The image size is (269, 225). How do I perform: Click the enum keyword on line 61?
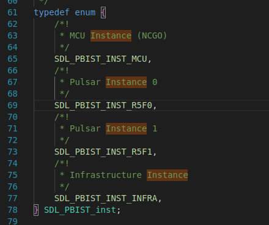(85, 12)
